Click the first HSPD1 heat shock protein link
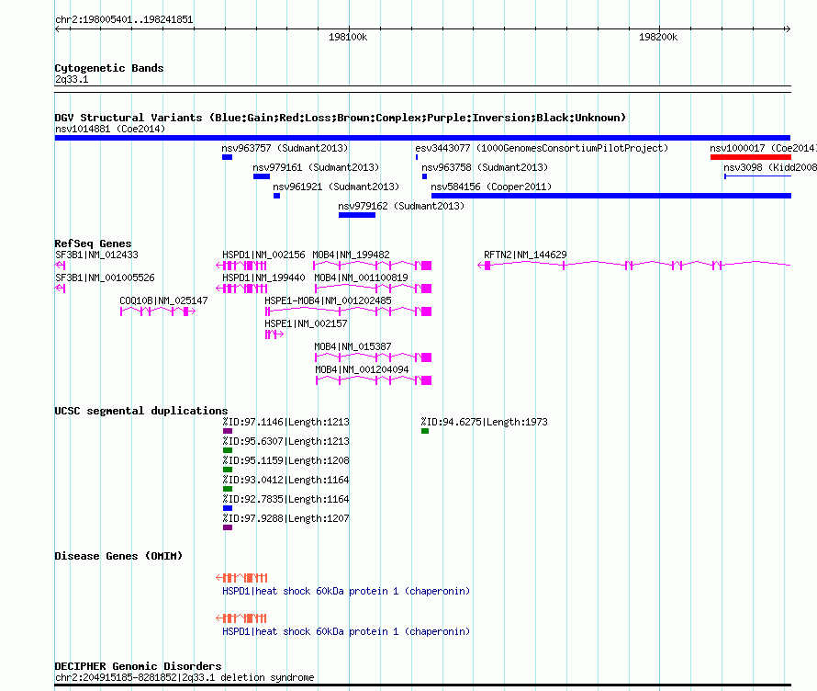The image size is (817, 691). [346, 591]
